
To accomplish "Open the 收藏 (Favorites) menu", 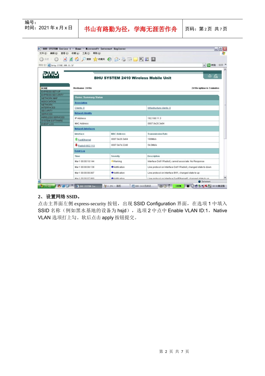I will coord(75,53).
